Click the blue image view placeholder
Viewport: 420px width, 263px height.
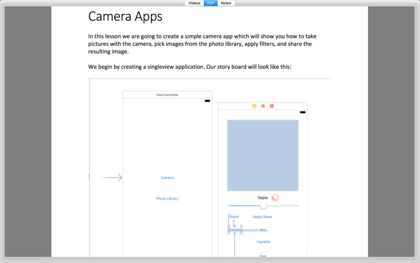click(263, 155)
